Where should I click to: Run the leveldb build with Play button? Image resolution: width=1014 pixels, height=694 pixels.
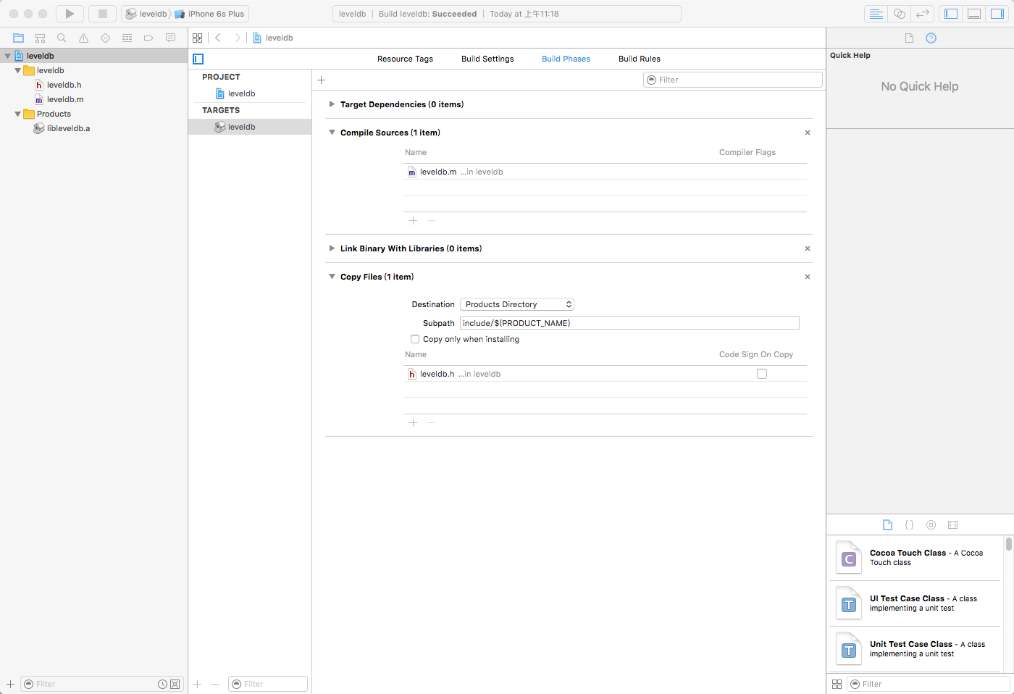tap(70, 14)
